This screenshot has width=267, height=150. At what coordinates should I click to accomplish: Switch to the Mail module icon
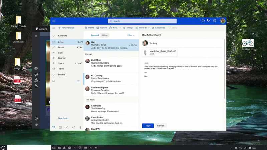[53, 127]
